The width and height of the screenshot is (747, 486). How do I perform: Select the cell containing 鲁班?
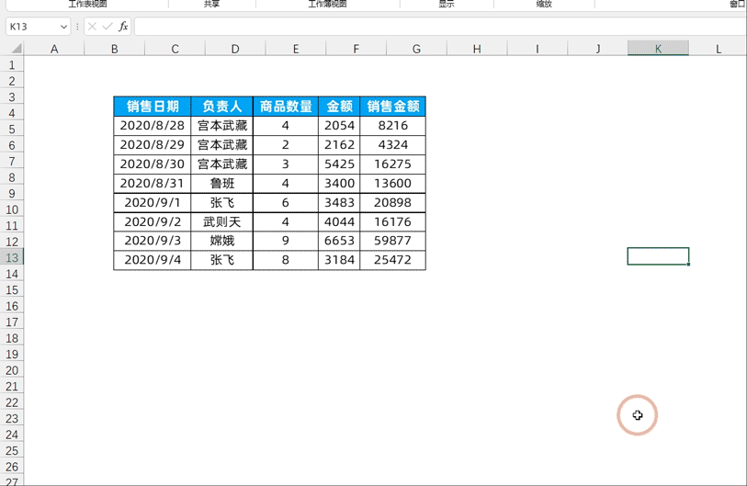click(222, 184)
